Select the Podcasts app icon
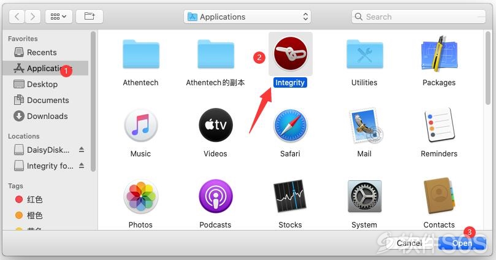Viewport: 496px width, 260px height. (x=216, y=196)
